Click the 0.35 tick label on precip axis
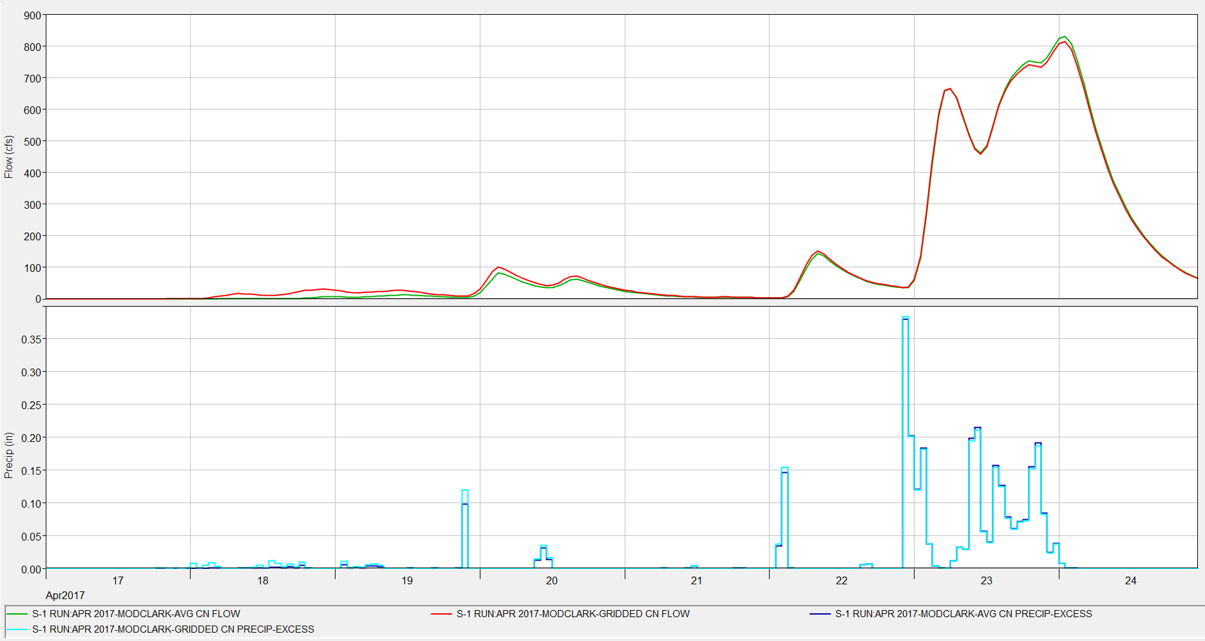This screenshot has width=1205, height=641. [31, 340]
